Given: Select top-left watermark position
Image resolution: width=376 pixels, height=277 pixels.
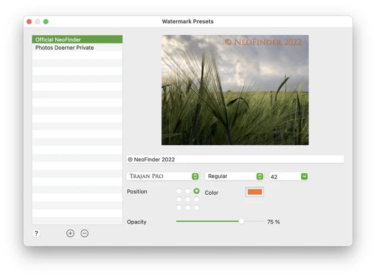Looking at the screenshot, I should click(x=179, y=191).
